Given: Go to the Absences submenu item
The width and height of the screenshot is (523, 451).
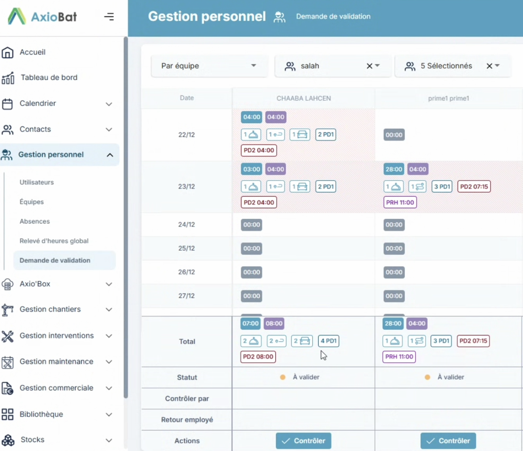Looking at the screenshot, I should click(x=34, y=221).
